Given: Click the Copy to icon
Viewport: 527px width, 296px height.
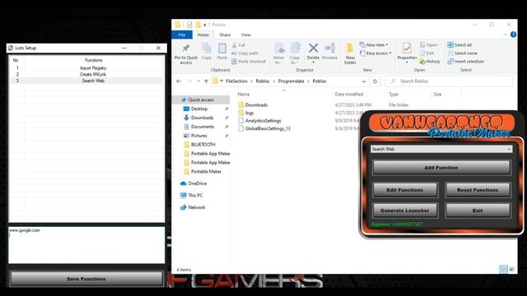Looking at the screenshot, I should [295, 49].
